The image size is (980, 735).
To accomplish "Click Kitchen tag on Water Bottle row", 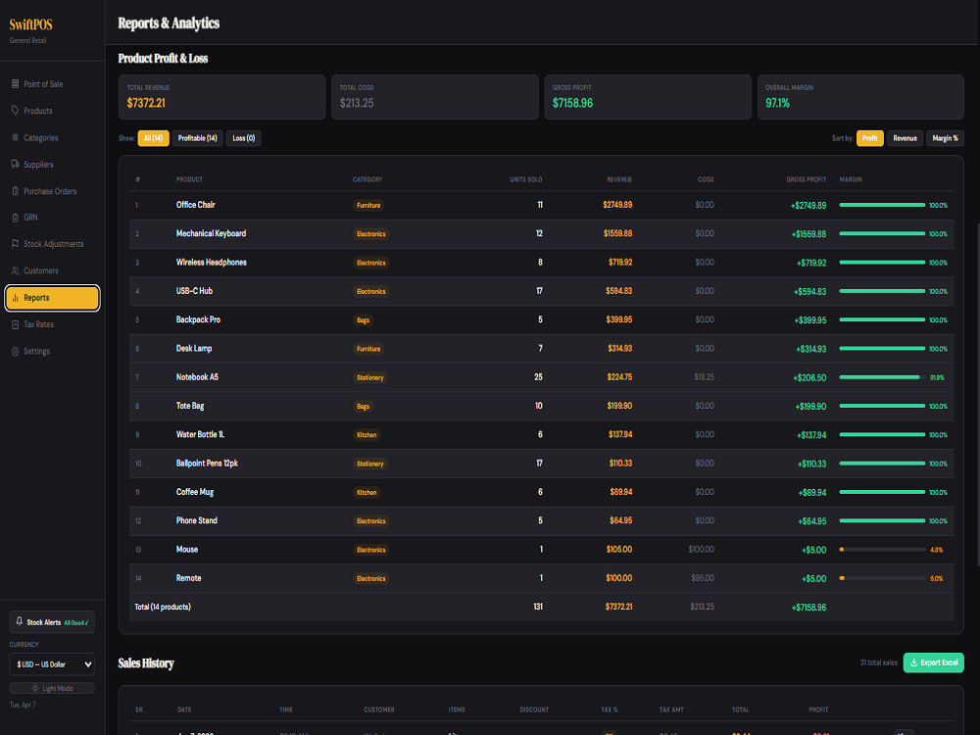I will 367,435.
